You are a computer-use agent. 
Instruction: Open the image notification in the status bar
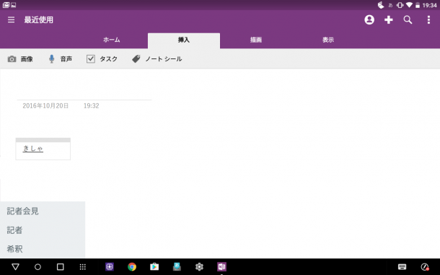coord(13,5)
